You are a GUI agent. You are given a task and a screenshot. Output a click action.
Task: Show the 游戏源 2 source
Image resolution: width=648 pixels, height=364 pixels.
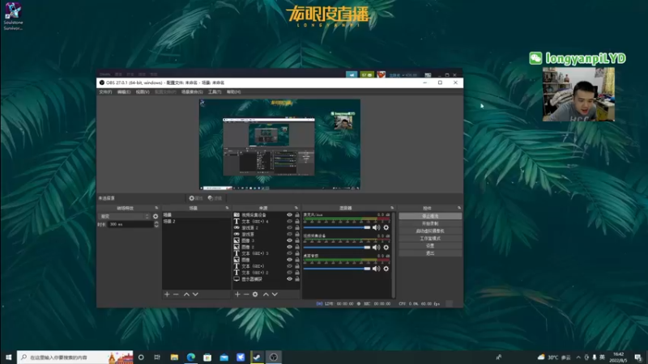click(289, 228)
